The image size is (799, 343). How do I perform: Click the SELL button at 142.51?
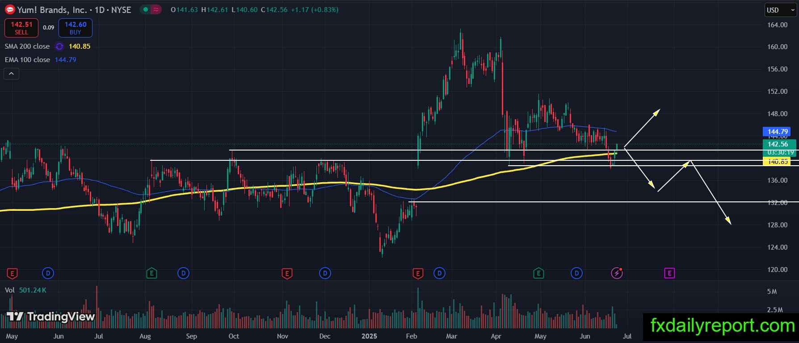click(x=21, y=28)
